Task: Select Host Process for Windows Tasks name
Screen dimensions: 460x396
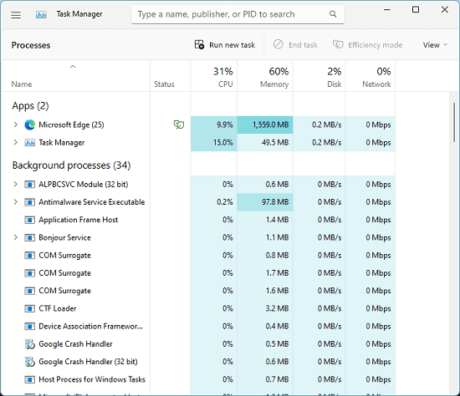Action: pos(92,379)
